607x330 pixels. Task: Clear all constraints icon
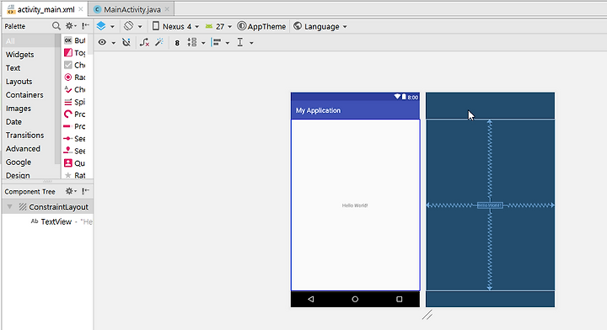click(144, 42)
